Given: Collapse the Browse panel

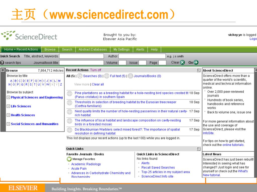Looking at the screenshot, I should pos(2,70).
